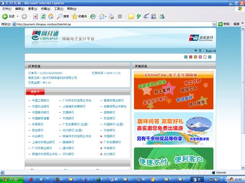Open the Back button dropdown arrow

click(18, 16)
